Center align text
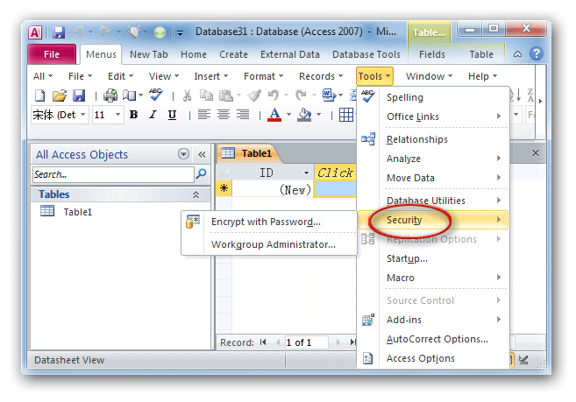 coord(224,115)
